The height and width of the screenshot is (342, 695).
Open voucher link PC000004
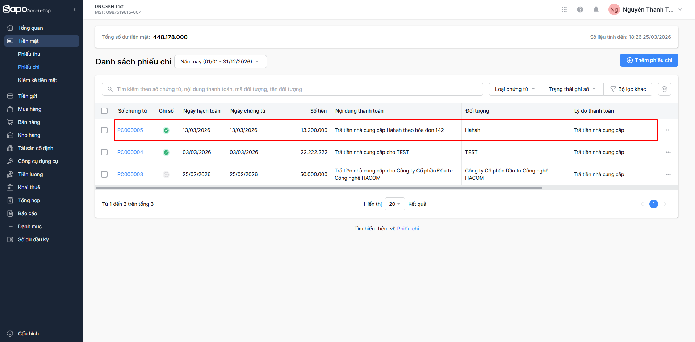coord(130,152)
